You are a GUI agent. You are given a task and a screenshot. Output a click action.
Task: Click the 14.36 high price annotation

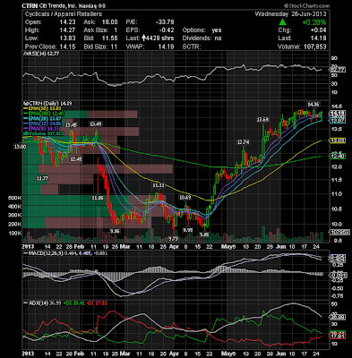[x=313, y=105]
